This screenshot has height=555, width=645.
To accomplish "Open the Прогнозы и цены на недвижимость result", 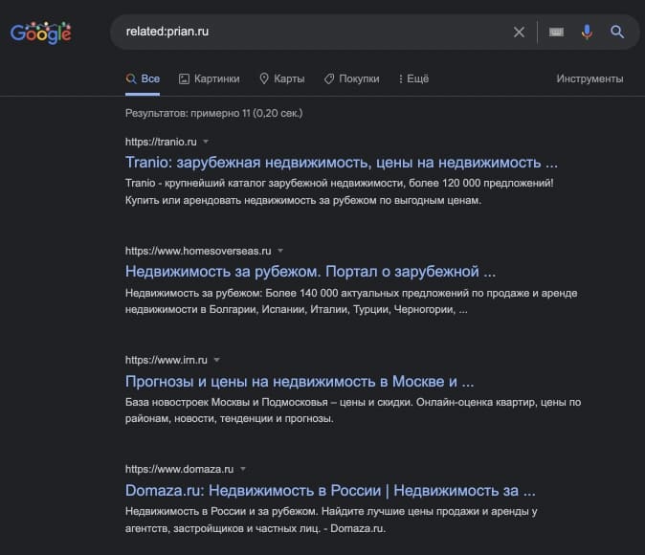I will (x=300, y=382).
